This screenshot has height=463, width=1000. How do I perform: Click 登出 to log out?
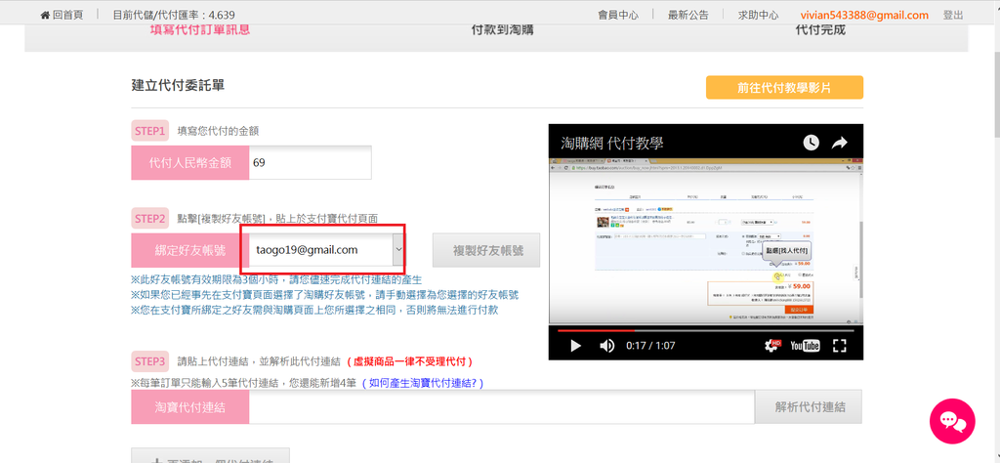point(953,16)
